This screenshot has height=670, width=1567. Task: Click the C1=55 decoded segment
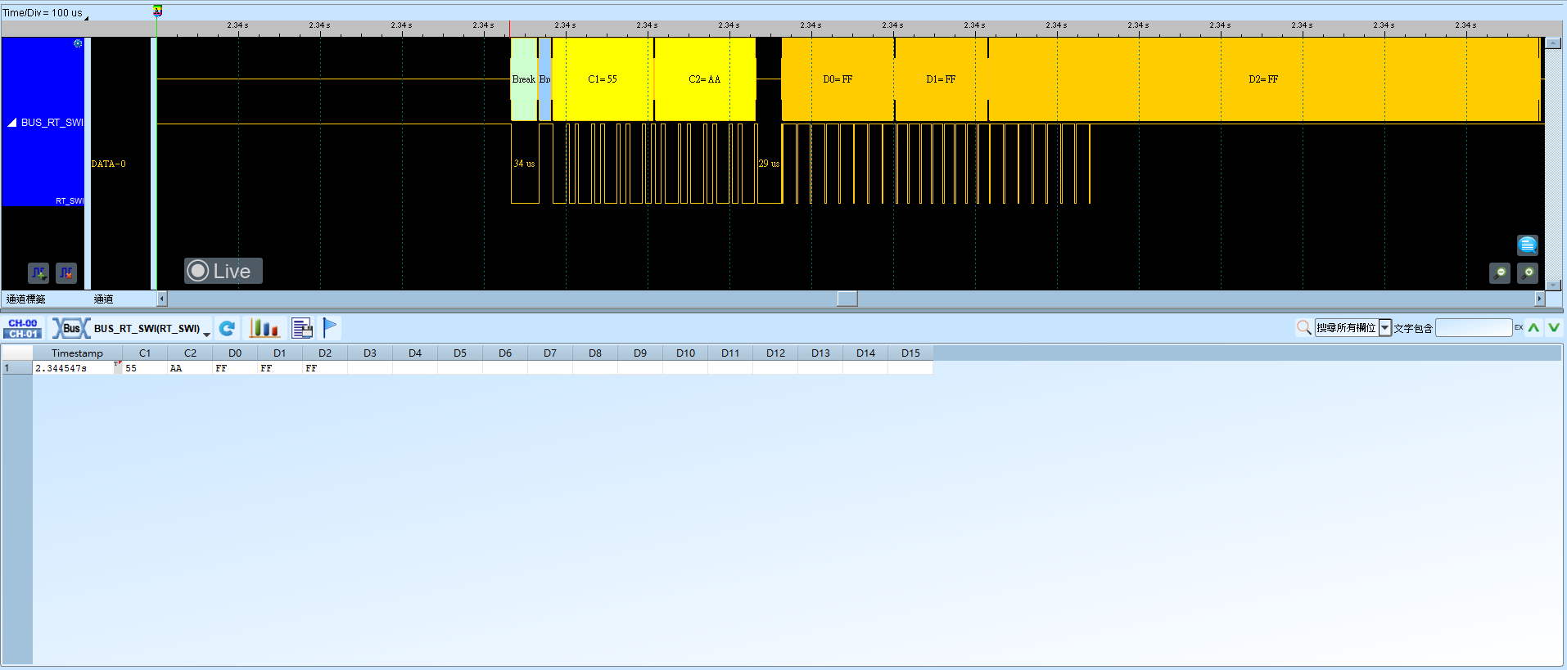[x=603, y=79]
